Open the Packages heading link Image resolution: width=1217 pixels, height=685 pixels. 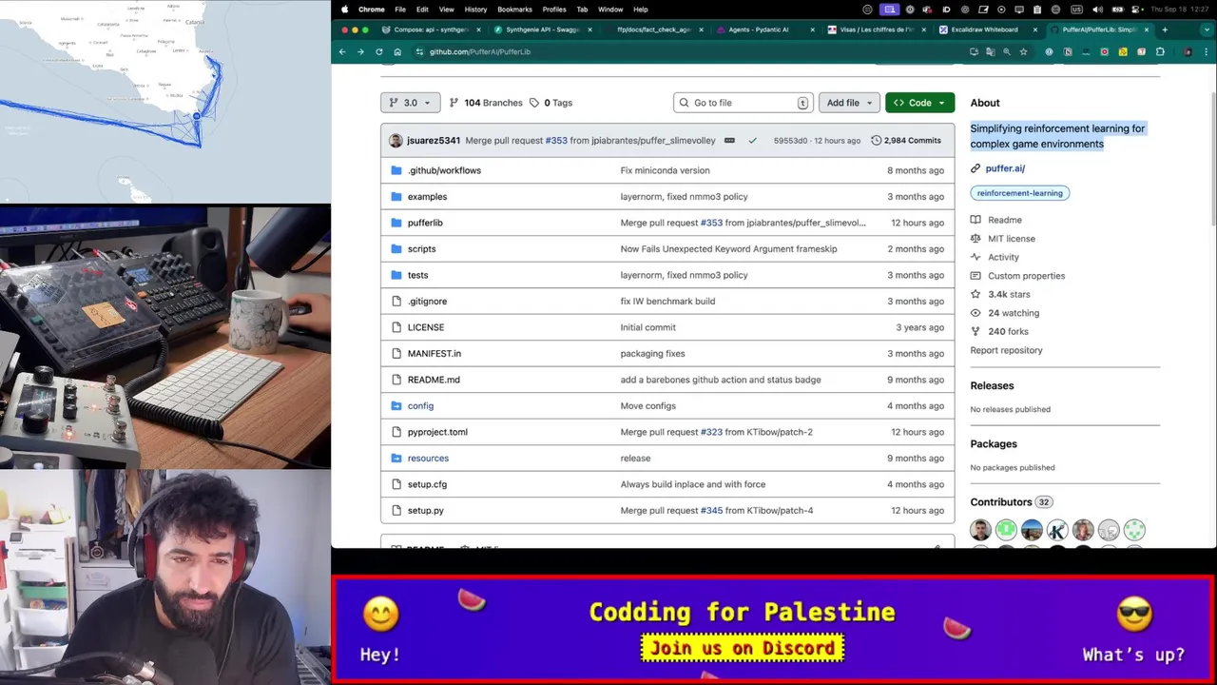[994, 444]
